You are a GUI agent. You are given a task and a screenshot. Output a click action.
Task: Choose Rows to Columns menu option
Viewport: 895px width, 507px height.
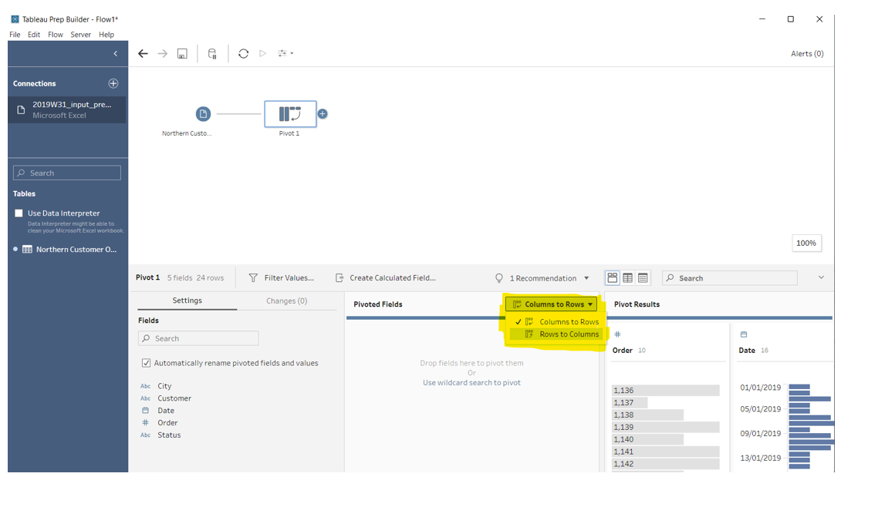pyautogui.click(x=556, y=334)
